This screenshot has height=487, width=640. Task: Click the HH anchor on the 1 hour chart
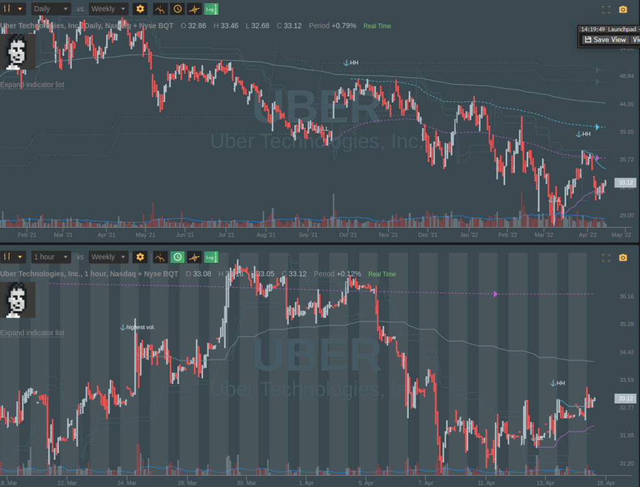[x=557, y=383]
